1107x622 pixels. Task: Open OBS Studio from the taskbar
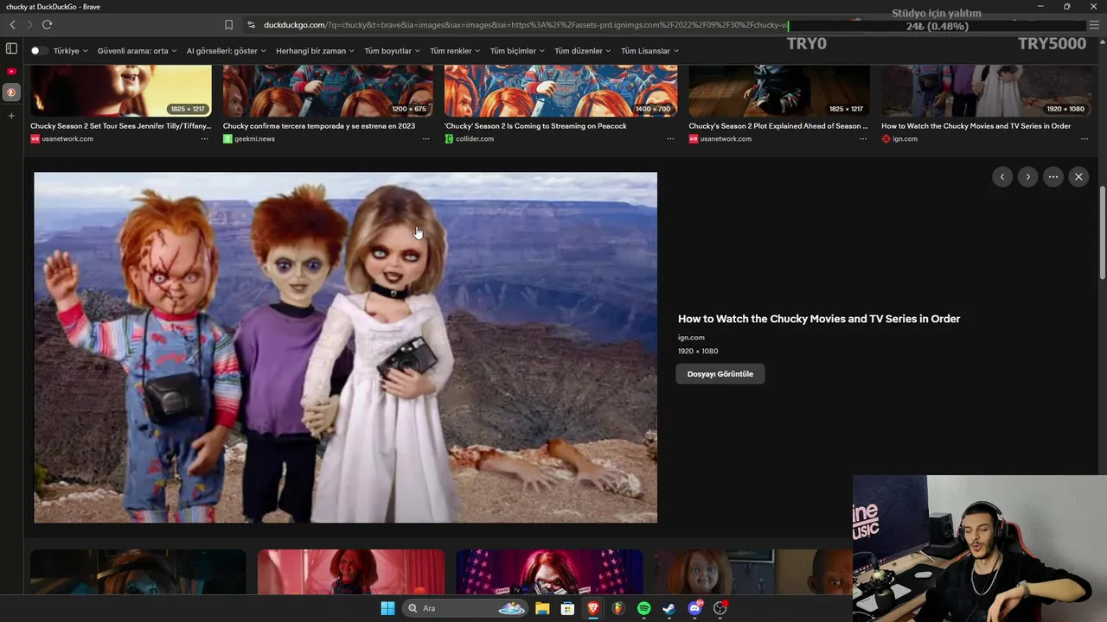click(720, 608)
